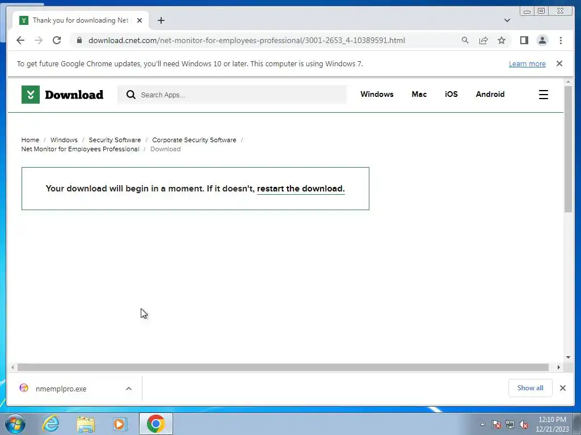
Task: Reload the current page
Action: coord(57,40)
